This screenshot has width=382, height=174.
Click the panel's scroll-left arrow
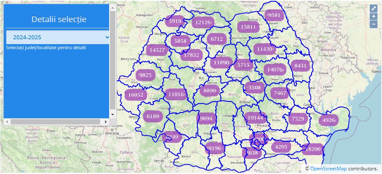(7, 122)
